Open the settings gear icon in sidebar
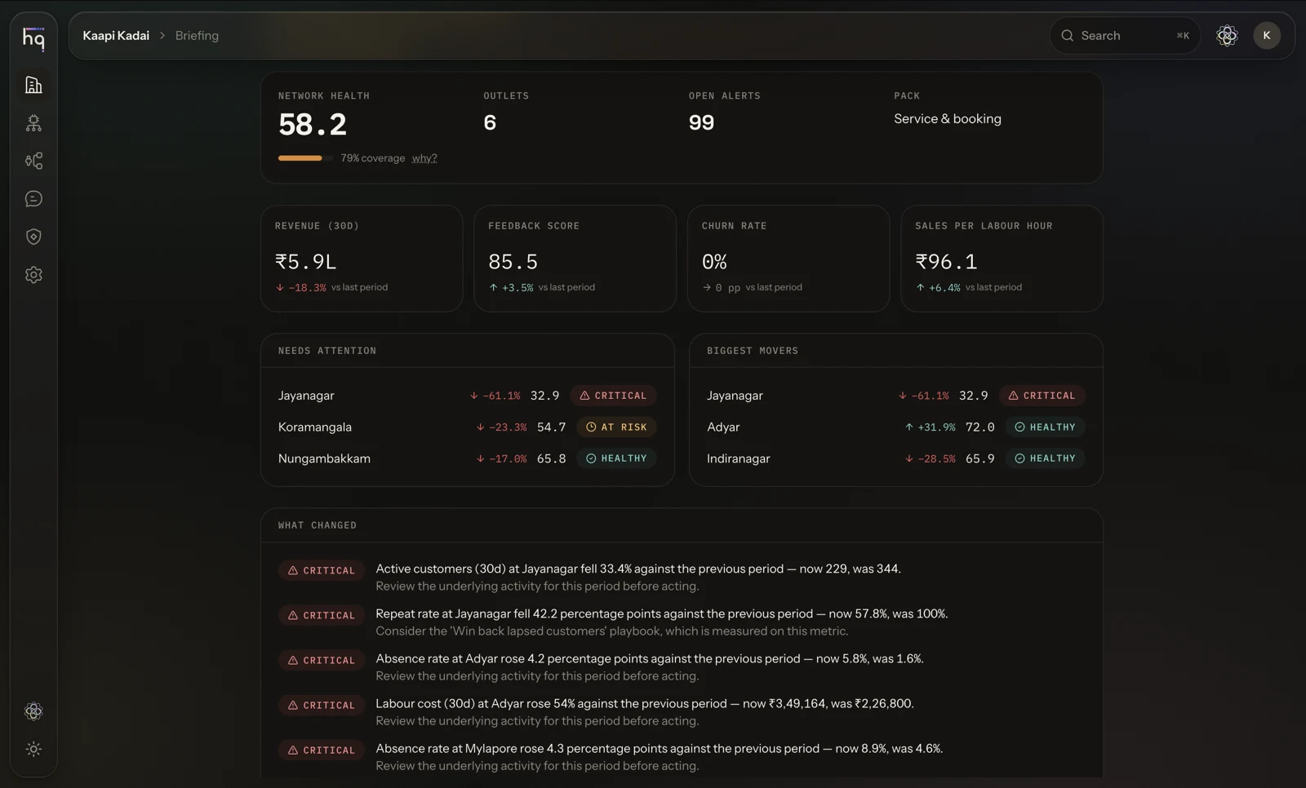 click(33, 275)
